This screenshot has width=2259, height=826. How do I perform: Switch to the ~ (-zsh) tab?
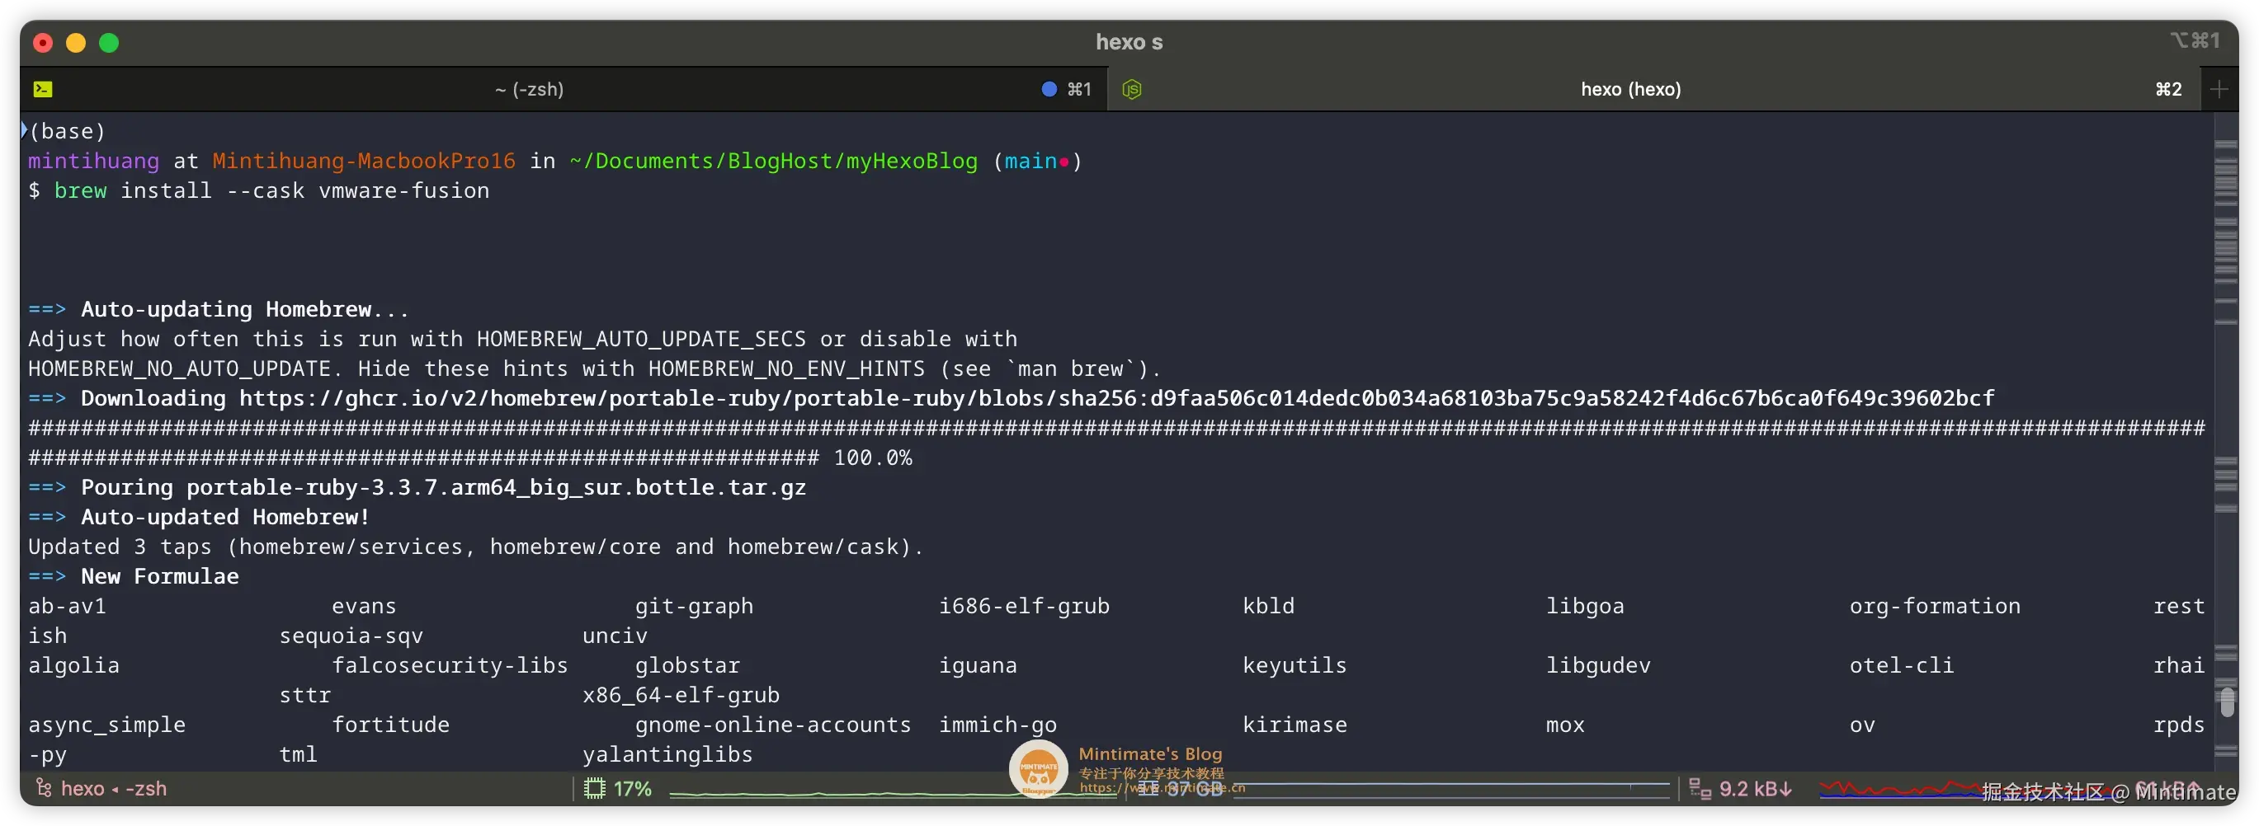coord(529,88)
